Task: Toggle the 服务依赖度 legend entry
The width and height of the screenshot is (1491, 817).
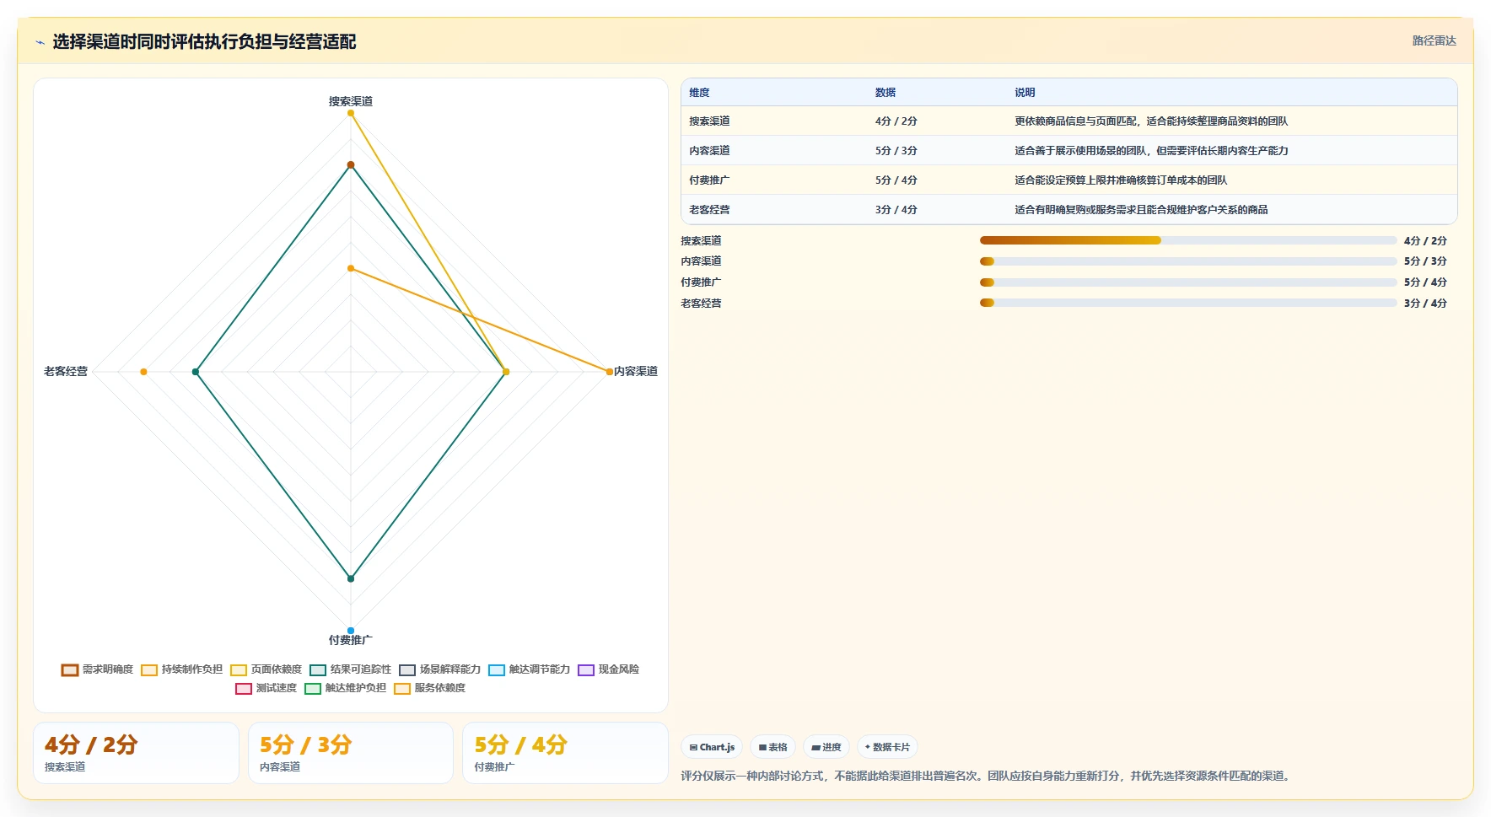Action: point(429,688)
